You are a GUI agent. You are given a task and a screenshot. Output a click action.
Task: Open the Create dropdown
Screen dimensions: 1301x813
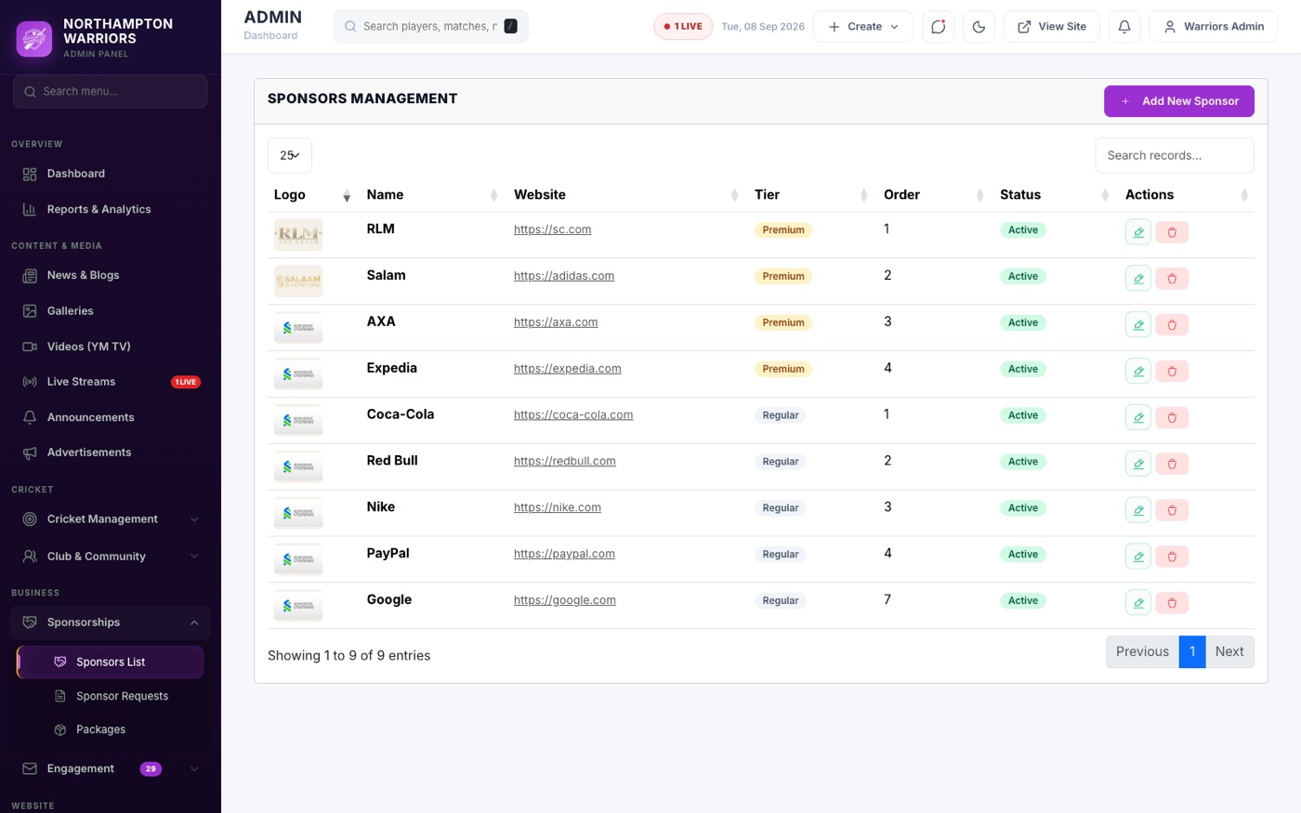pos(863,27)
